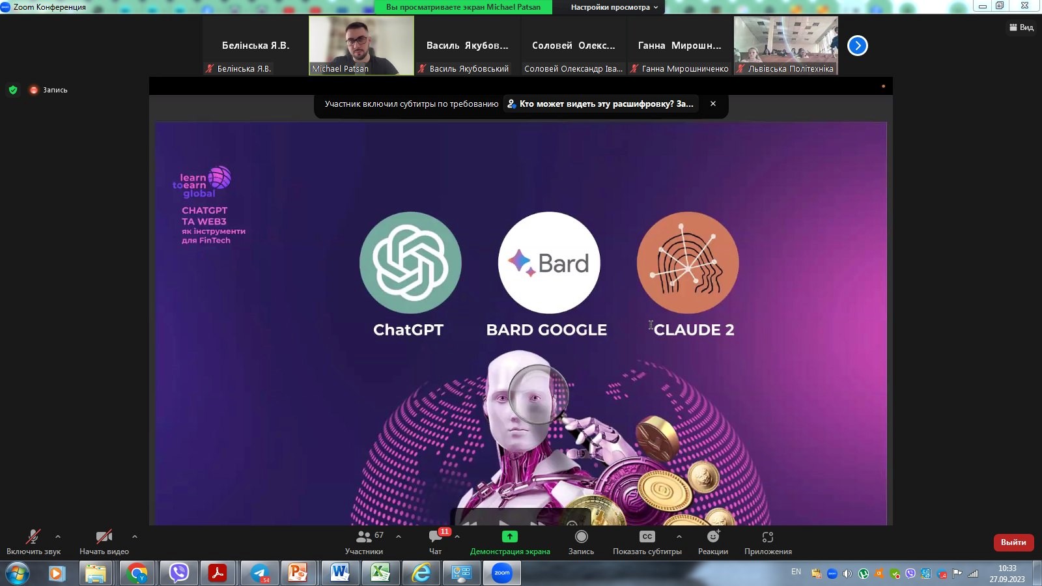Click the green screen-viewing banner
This screenshot has width=1042, height=586.
click(463, 7)
